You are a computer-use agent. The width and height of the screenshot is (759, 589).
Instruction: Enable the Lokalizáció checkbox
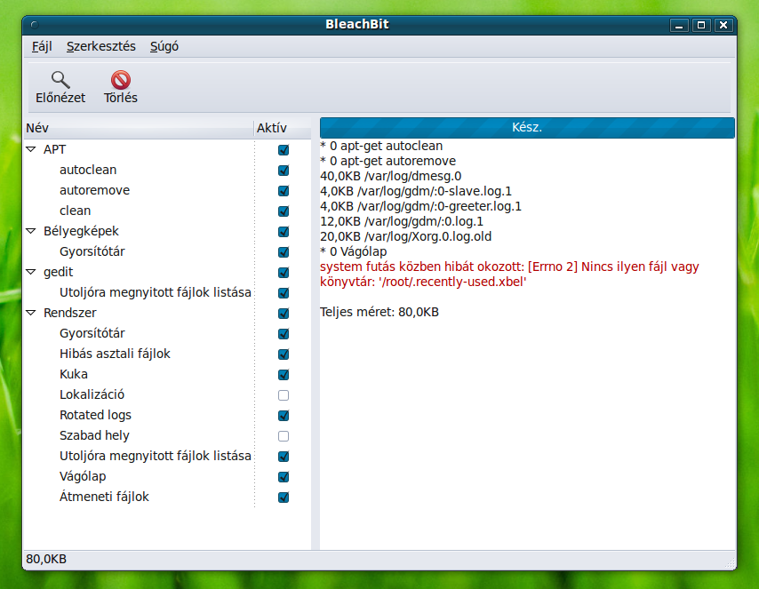click(x=284, y=395)
